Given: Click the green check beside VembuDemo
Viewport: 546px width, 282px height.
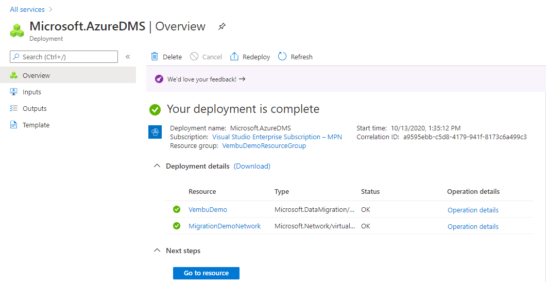Looking at the screenshot, I should [x=177, y=209].
